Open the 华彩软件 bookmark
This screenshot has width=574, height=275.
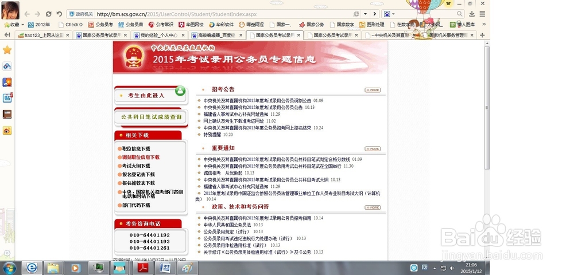pos(221,25)
